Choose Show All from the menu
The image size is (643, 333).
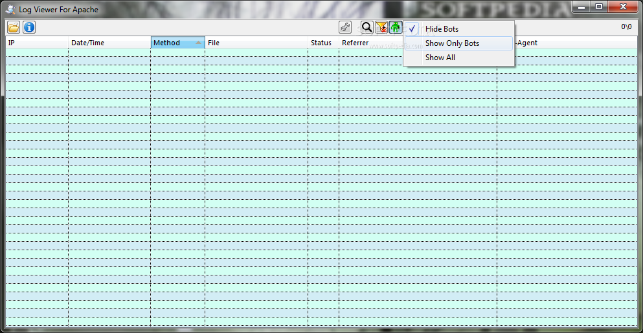click(458, 58)
